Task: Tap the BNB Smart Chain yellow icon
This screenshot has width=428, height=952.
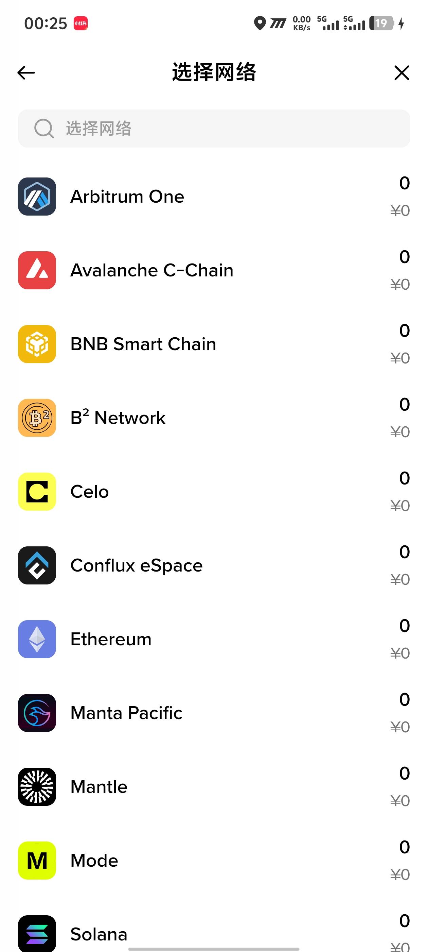Action: (37, 344)
